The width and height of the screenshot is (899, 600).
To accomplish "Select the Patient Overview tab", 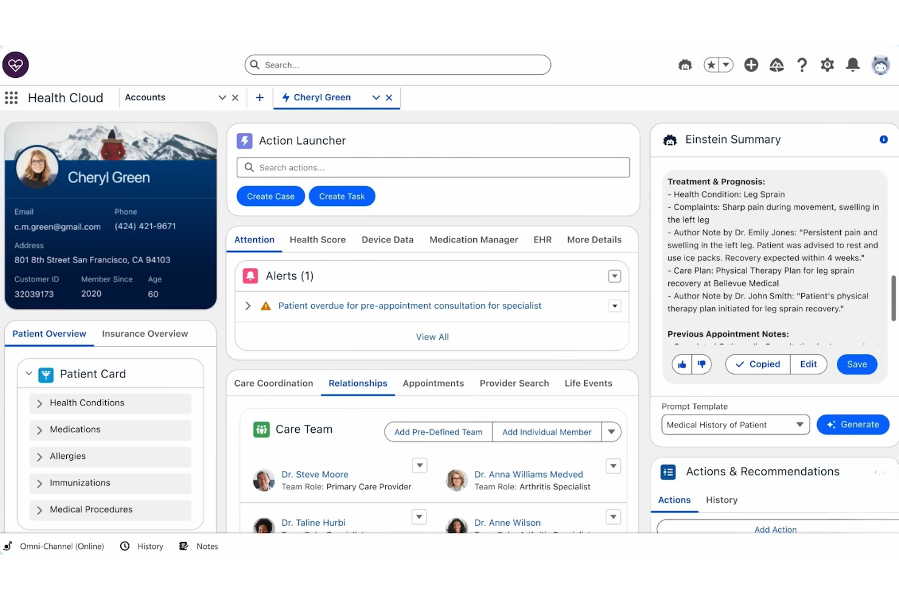I will click(x=49, y=334).
